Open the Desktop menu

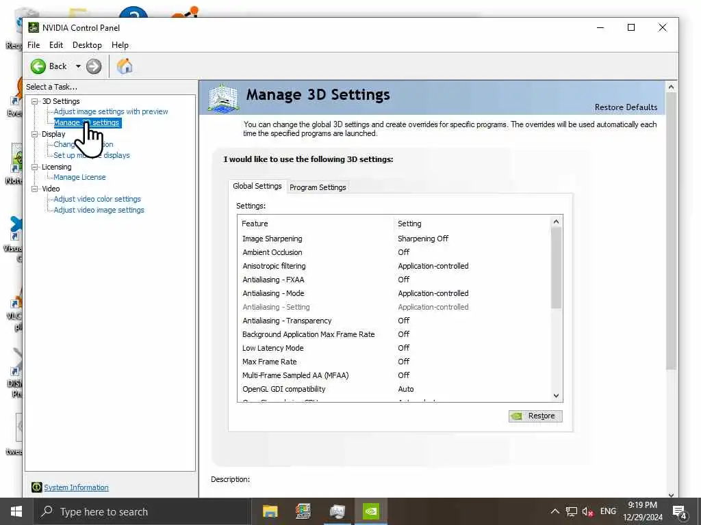pos(87,45)
